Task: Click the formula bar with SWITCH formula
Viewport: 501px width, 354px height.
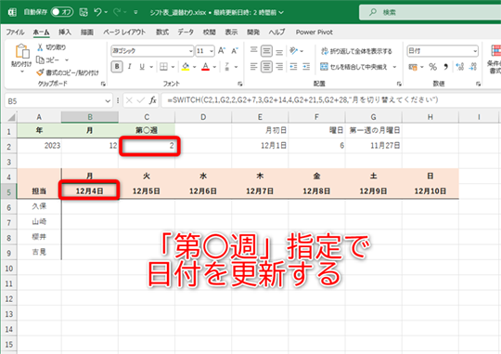Action: tap(331, 100)
